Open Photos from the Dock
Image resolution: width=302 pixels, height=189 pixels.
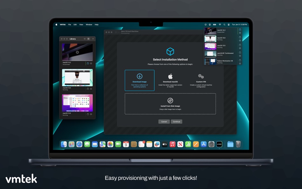tap(110, 144)
